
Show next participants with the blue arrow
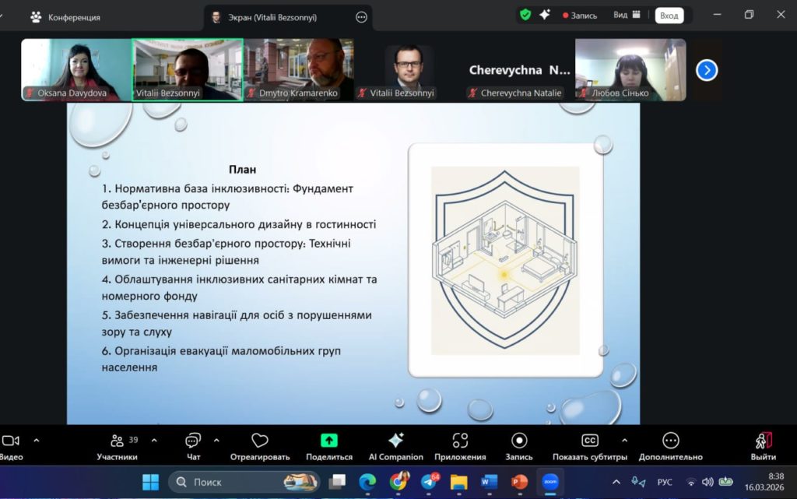706,70
